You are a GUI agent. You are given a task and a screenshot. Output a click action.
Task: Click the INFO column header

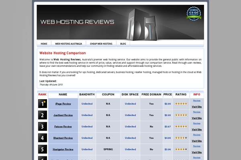[197, 94]
